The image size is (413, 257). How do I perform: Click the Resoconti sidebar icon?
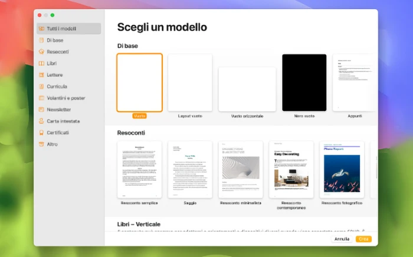point(41,52)
